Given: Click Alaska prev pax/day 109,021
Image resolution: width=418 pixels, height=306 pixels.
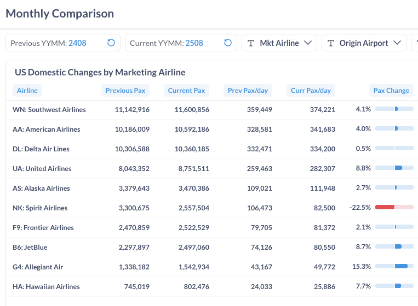Looking at the screenshot, I should pyautogui.click(x=260, y=188).
